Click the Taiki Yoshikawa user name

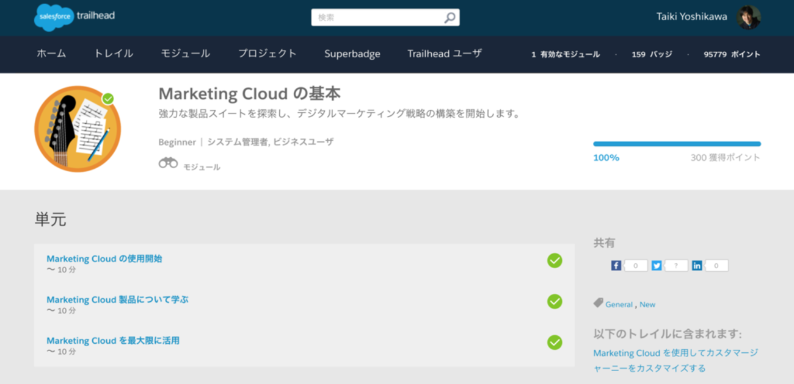point(692,17)
